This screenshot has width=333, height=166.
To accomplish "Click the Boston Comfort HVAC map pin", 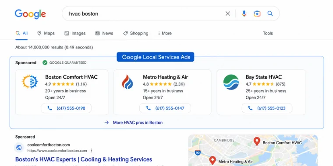I will (x=257, y=141).
